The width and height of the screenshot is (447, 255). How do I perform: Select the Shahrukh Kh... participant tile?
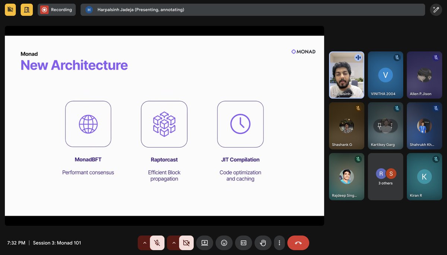click(424, 126)
